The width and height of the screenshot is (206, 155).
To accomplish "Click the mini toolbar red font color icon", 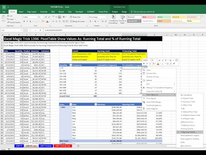I will (x=158, y=64).
